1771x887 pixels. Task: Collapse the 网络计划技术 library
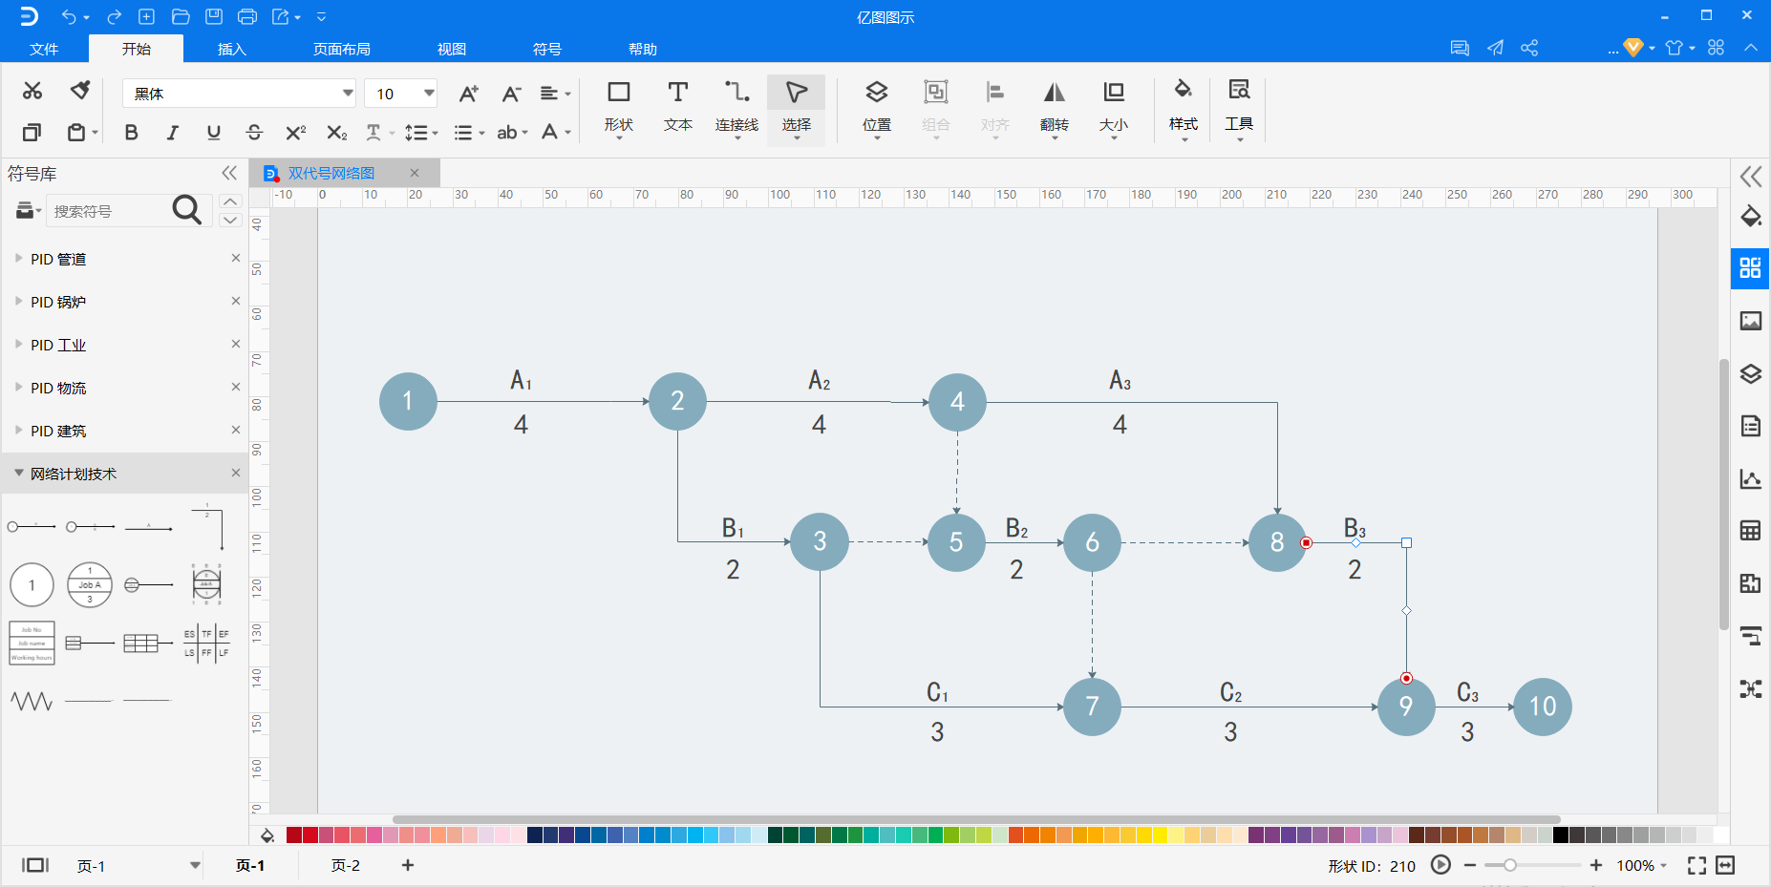point(18,473)
